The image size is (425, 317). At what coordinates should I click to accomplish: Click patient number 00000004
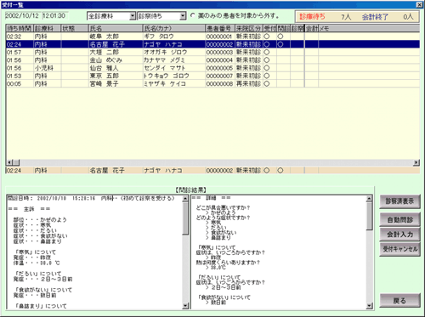pos(219,60)
